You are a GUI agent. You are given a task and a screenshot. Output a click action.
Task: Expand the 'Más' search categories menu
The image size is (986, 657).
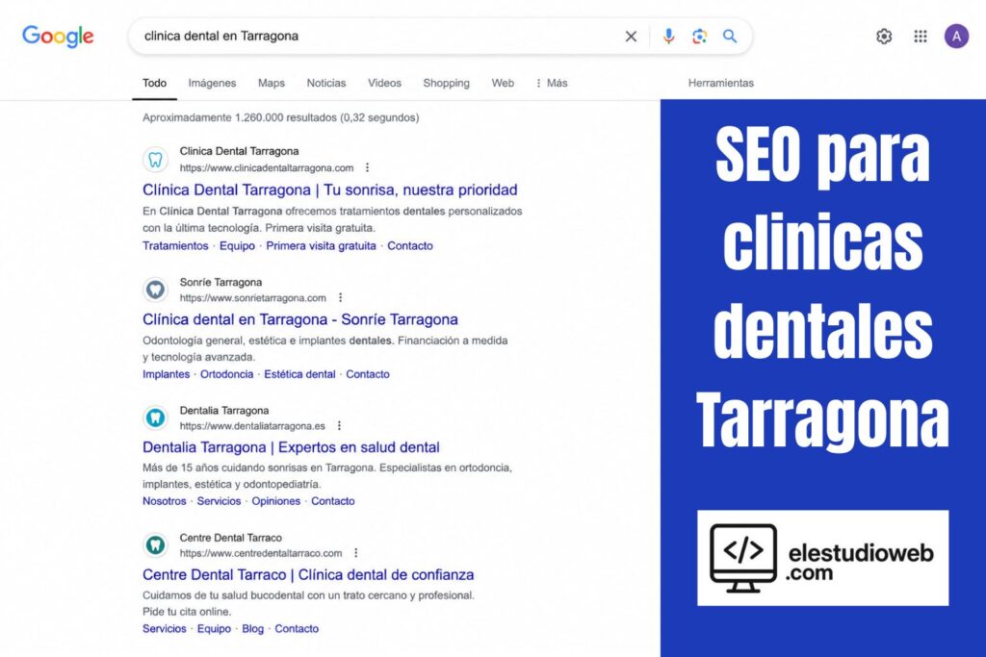[552, 83]
